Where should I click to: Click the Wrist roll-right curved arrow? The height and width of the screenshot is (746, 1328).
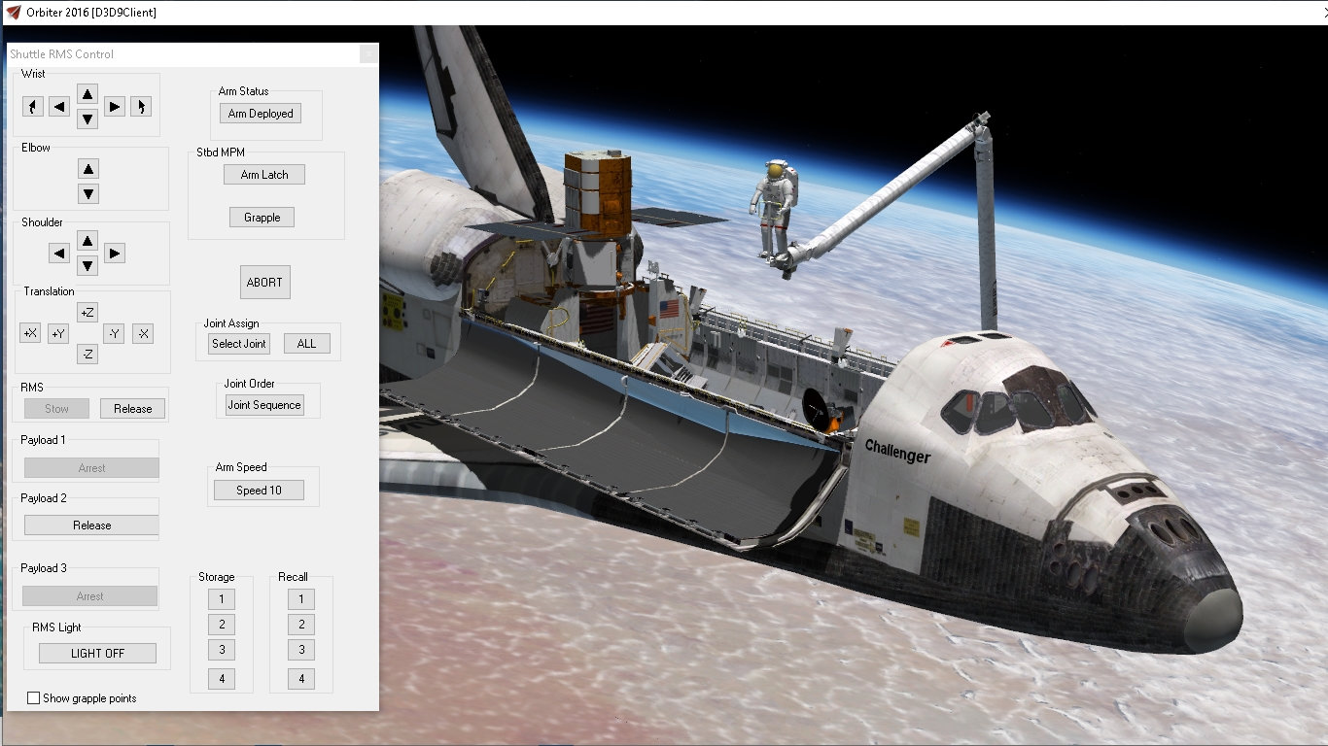point(141,107)
